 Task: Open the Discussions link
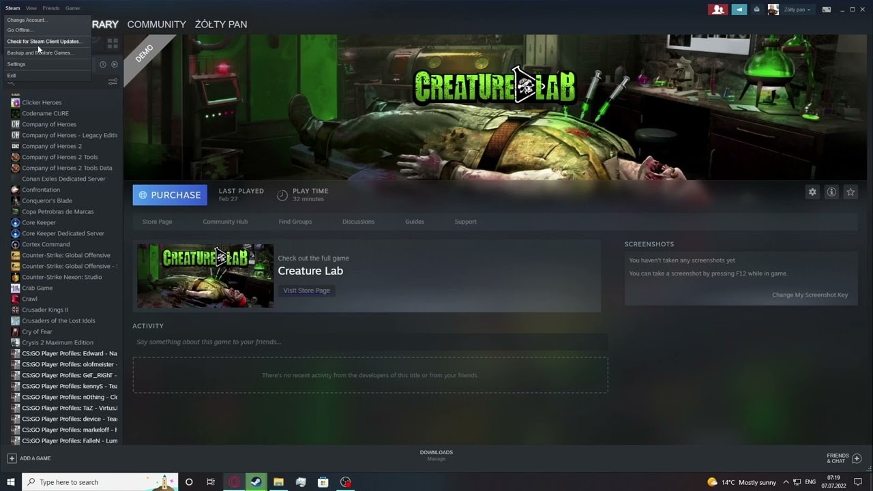pos(358,222)
